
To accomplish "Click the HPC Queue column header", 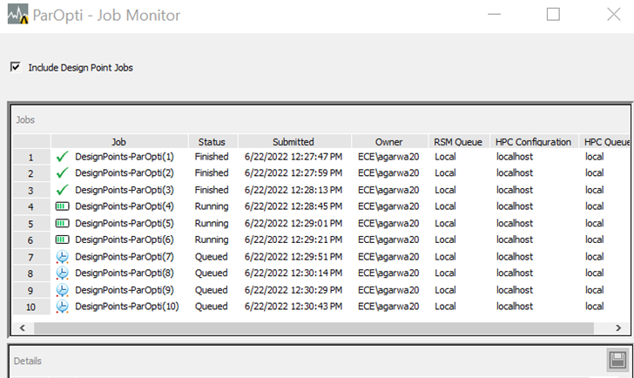I will 605,142.
